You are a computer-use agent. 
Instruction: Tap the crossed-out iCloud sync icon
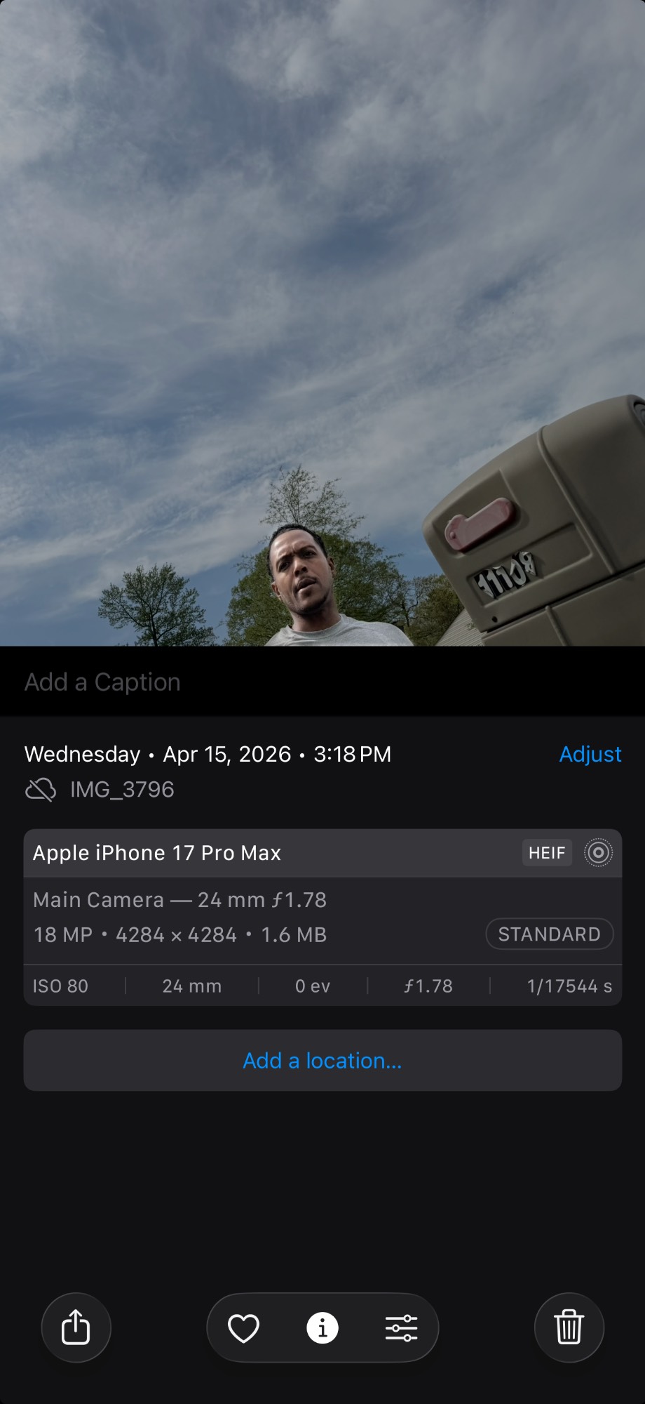(41, 790)
